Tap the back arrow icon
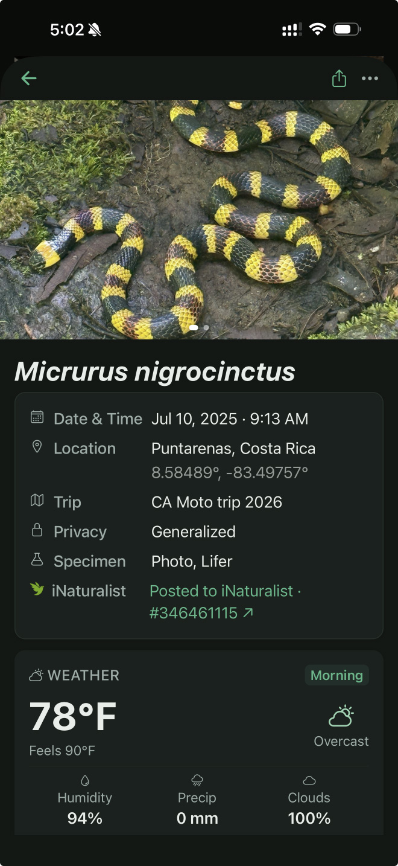This screenshot has width=398, height=866. pos(29,79)
